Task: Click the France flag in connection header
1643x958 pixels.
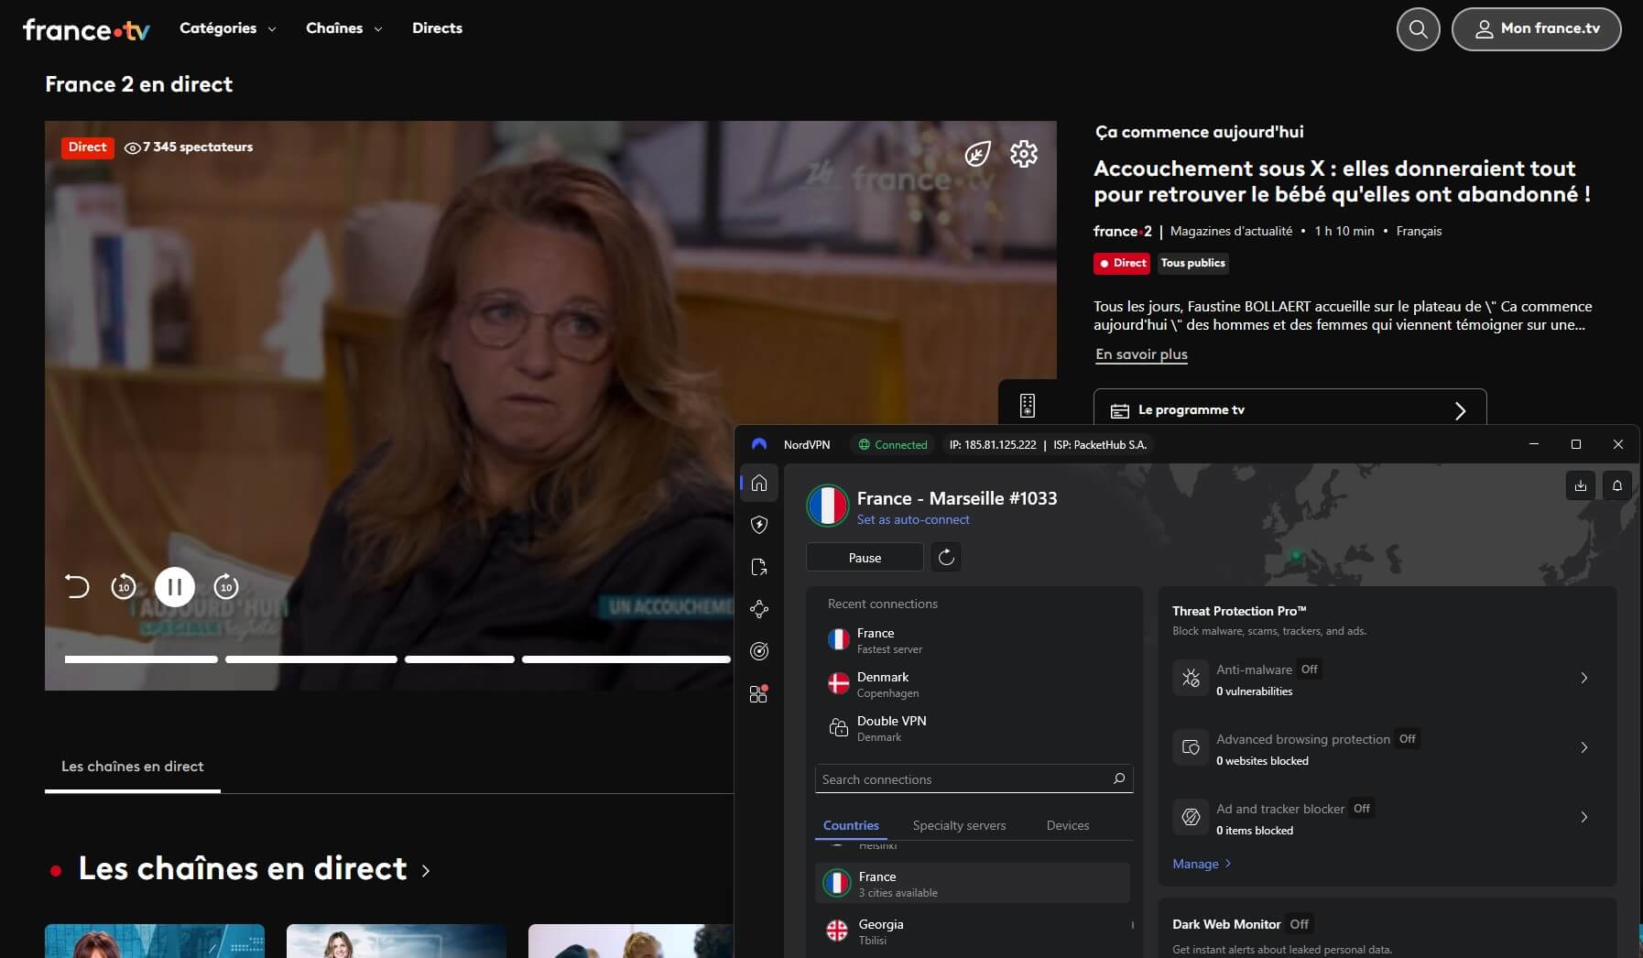Action: coord(828,506)
